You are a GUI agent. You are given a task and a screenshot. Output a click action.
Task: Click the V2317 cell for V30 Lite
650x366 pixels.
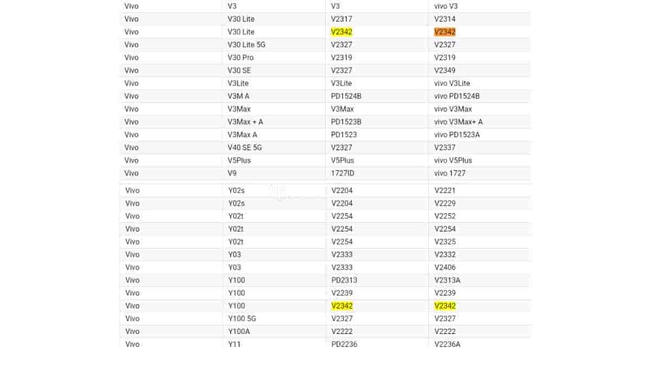coord(341,19)
